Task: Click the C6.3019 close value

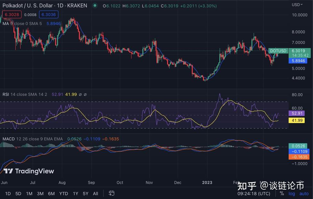Action: (169, 6)
